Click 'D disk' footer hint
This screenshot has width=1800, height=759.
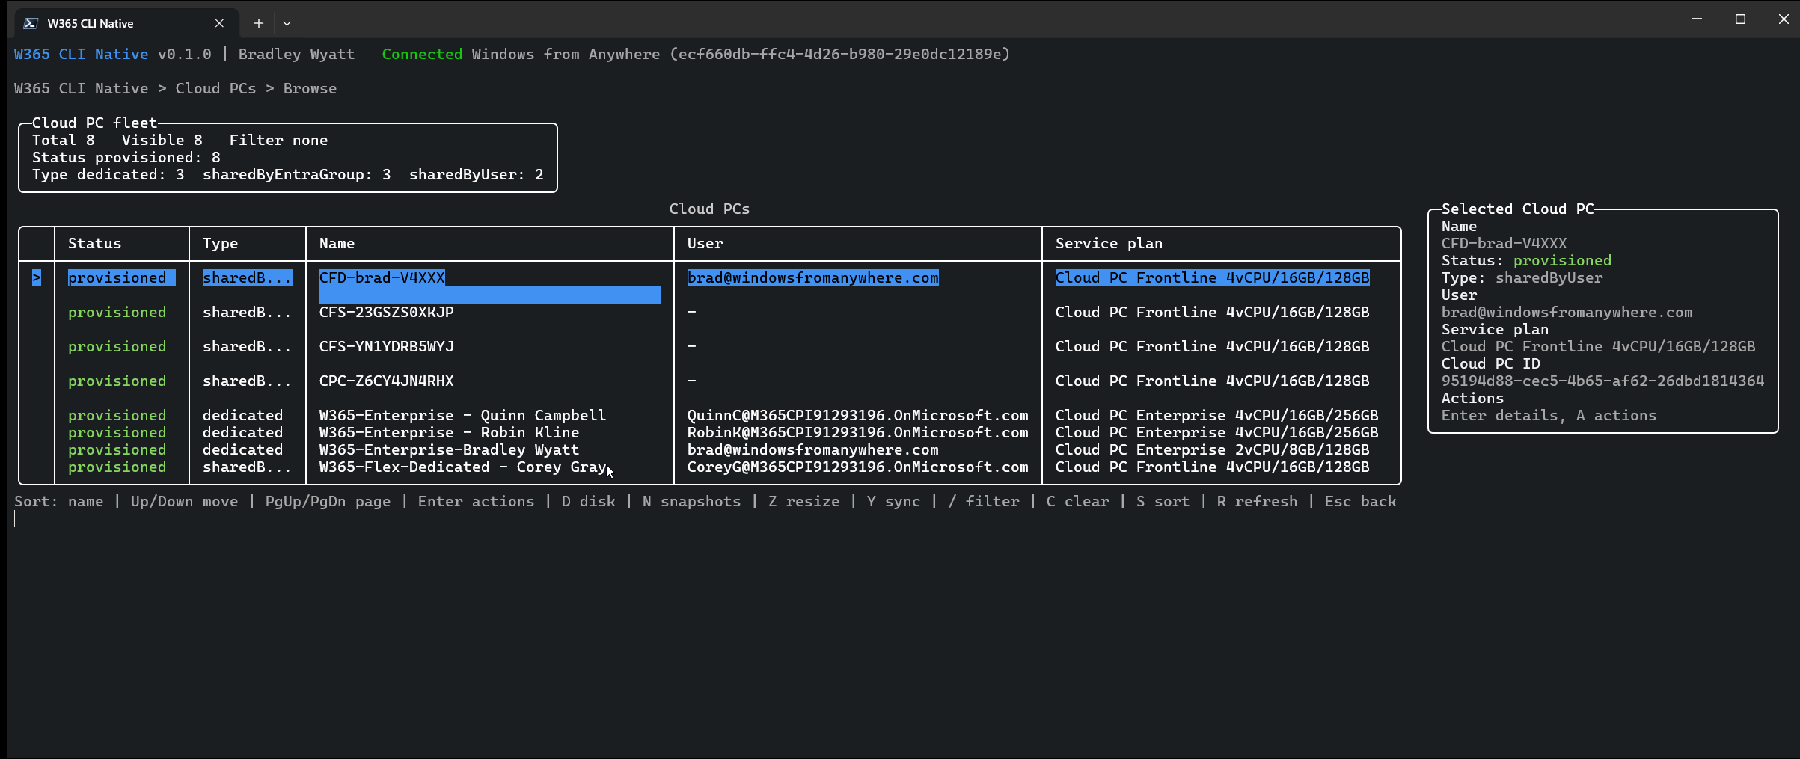point(588,502)
